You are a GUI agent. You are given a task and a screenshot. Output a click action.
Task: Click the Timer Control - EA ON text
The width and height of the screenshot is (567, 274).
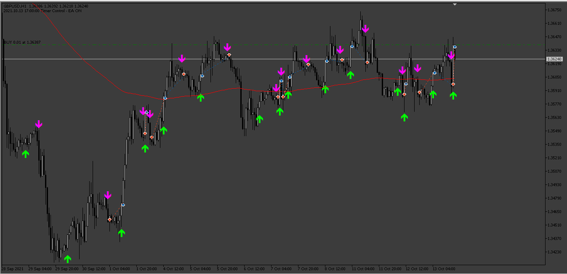(61, 11)
